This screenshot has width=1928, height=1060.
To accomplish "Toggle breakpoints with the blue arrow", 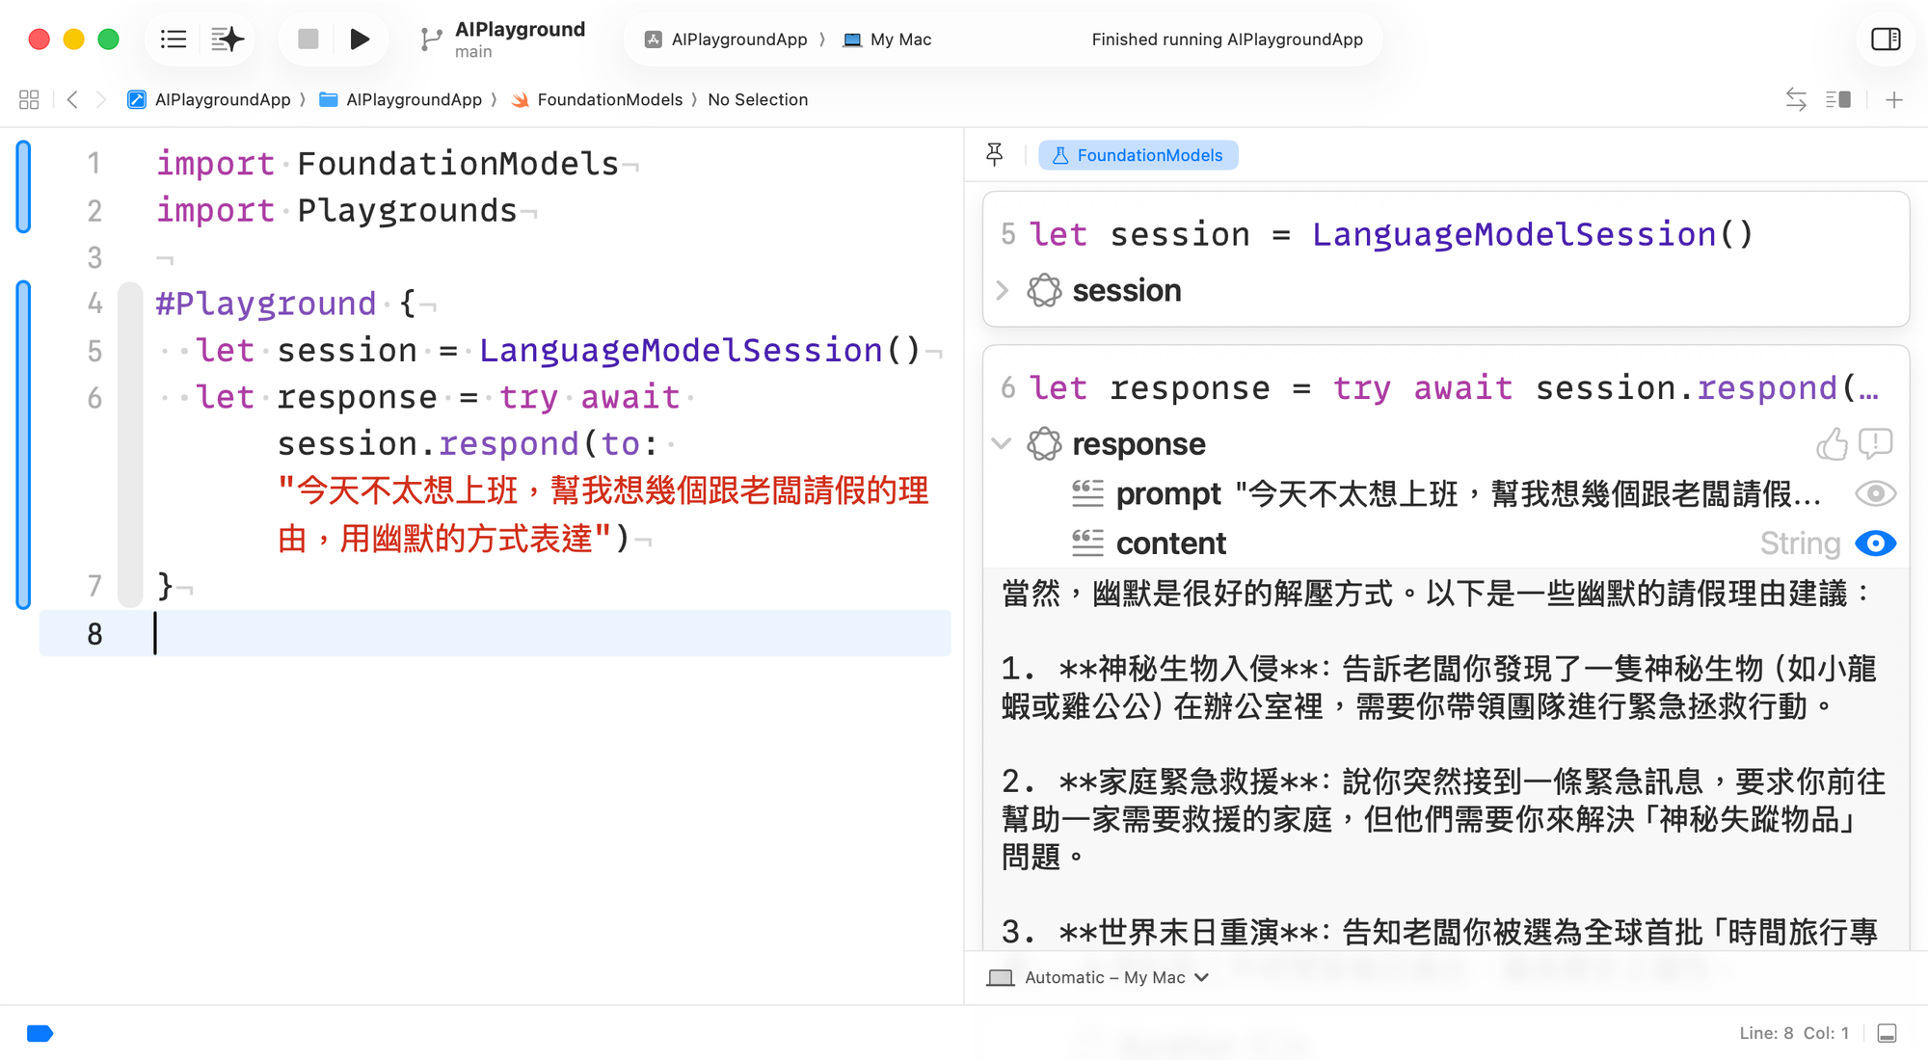I will click(40, 1033).
